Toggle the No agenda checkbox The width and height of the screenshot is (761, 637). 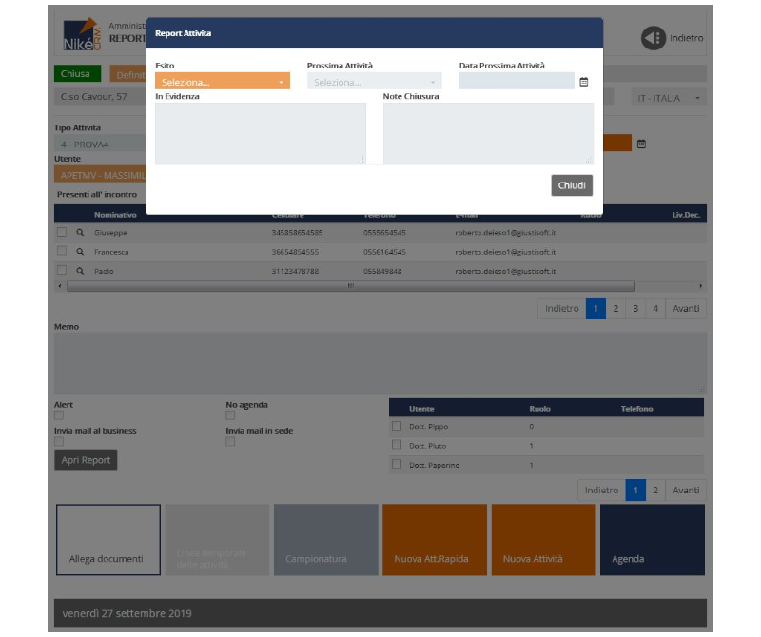pyautogui.click(x=230, y=415)
